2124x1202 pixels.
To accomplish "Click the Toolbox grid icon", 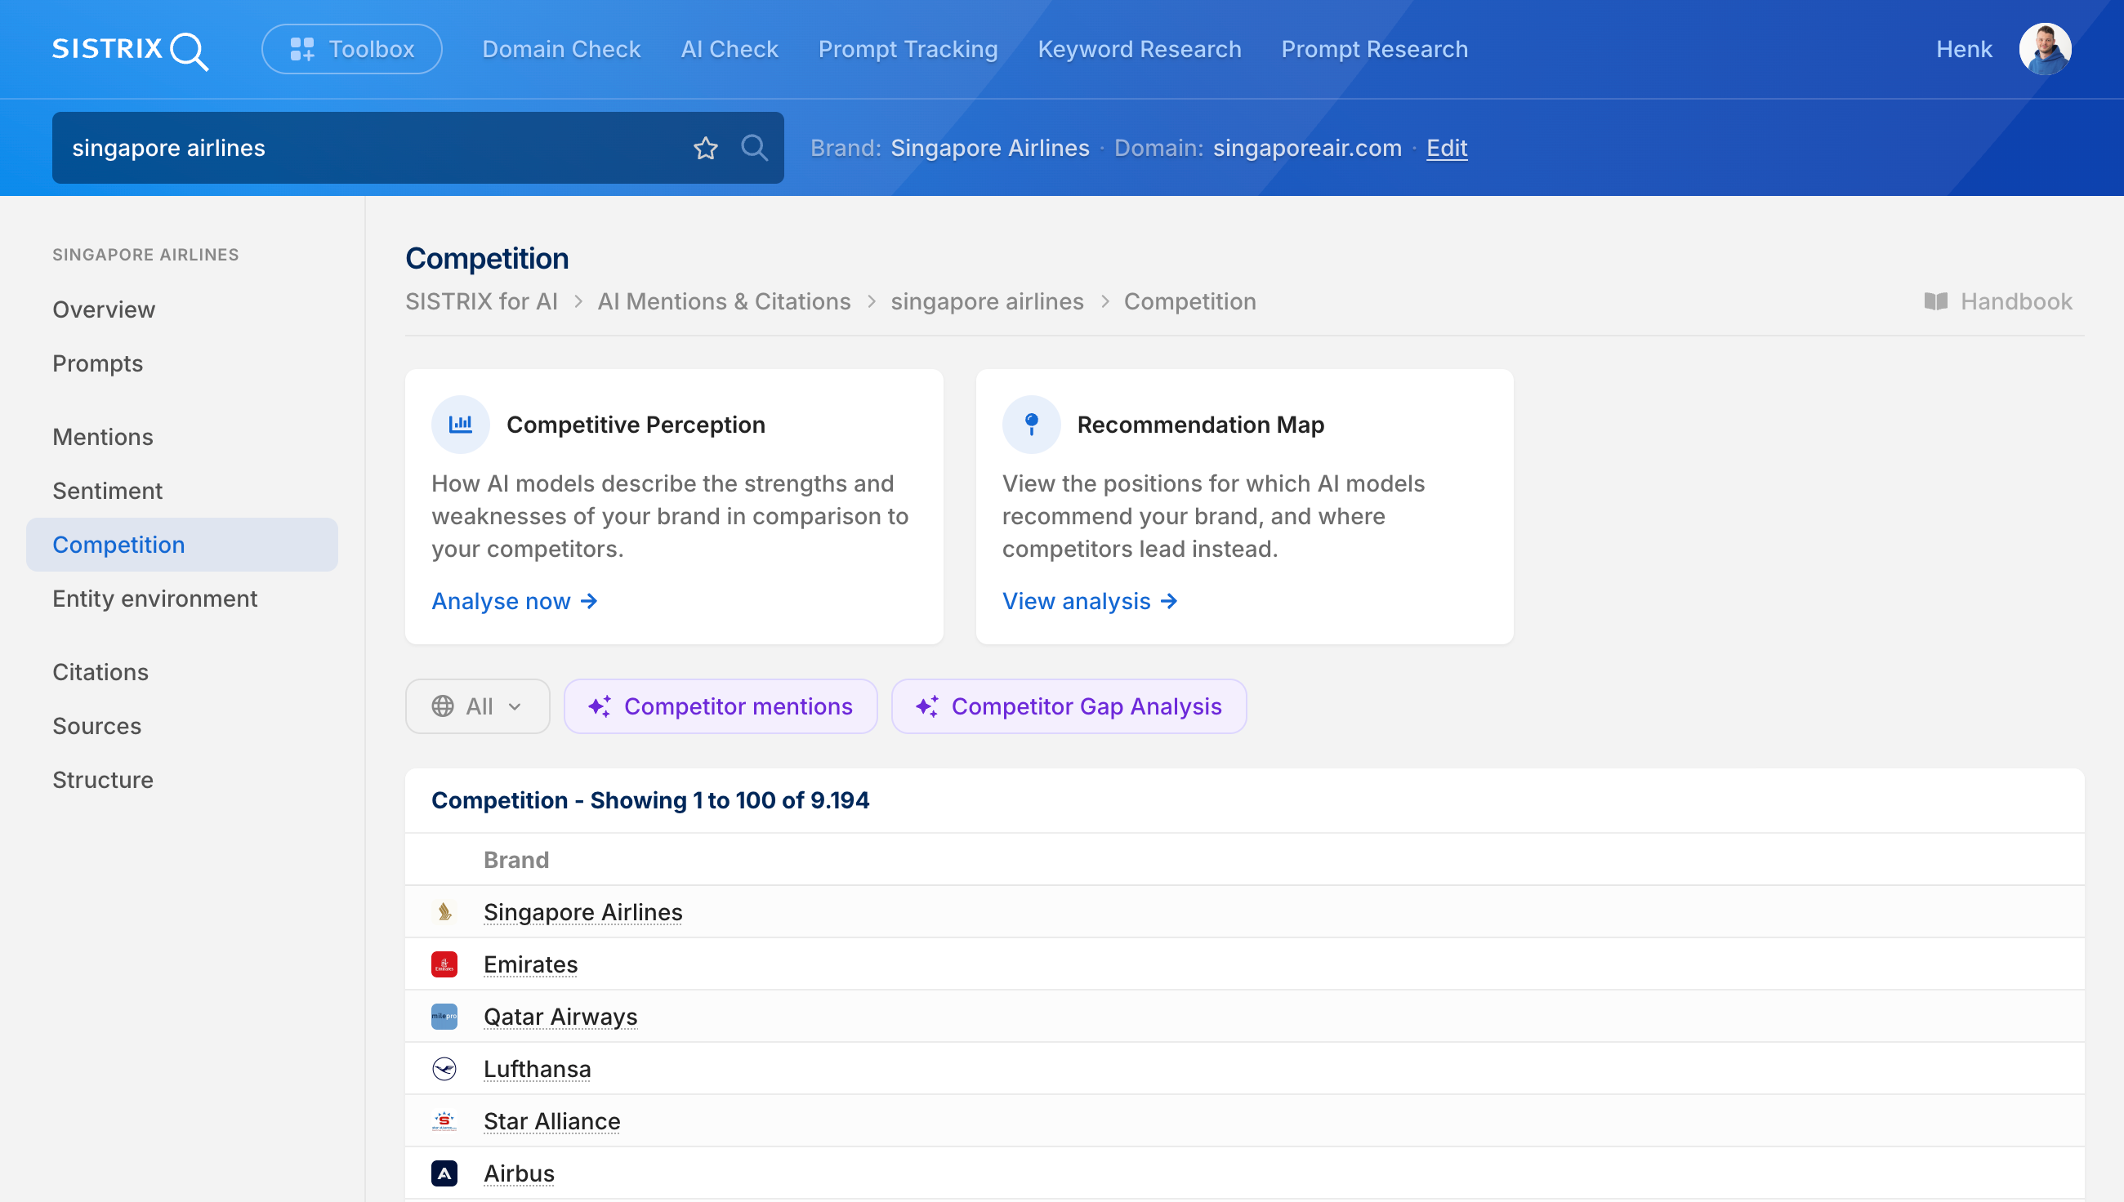I will [302, 50].
